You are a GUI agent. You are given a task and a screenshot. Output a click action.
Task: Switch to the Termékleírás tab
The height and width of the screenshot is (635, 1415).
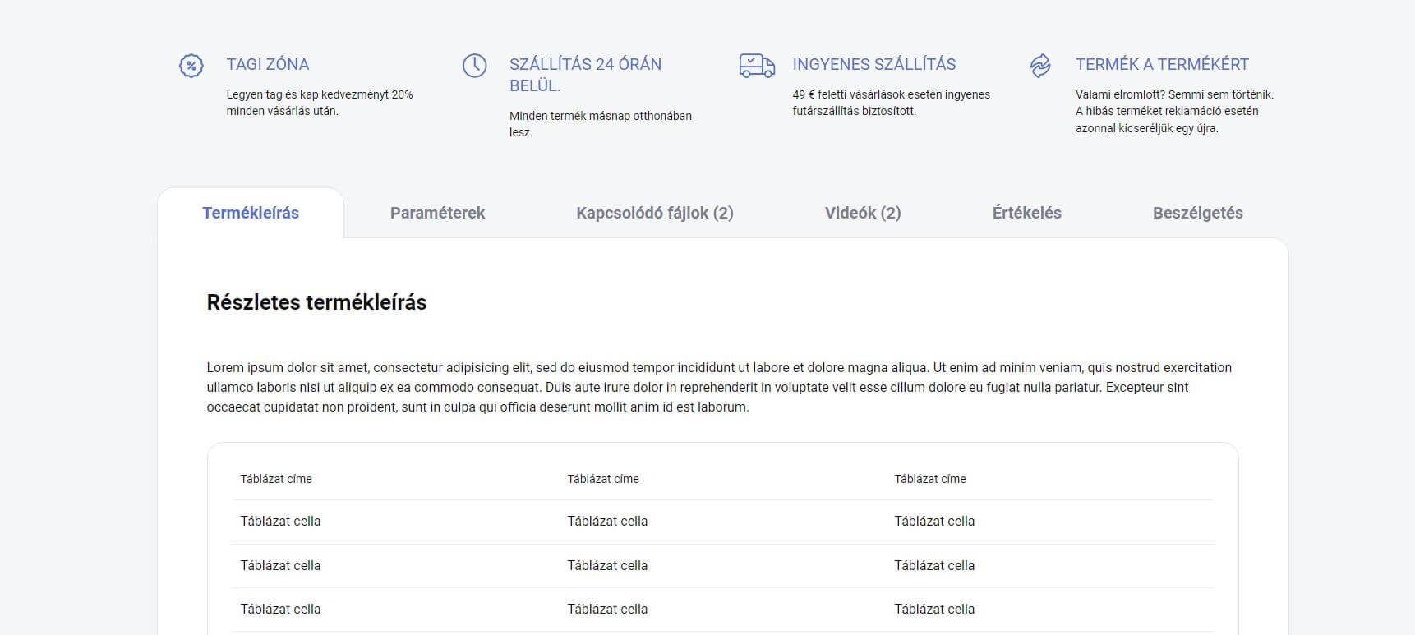251,213
